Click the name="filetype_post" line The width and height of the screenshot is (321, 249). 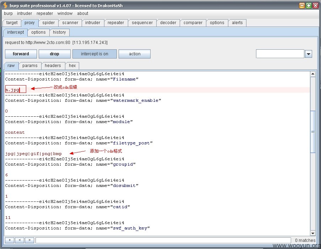[x=78, y=143]
